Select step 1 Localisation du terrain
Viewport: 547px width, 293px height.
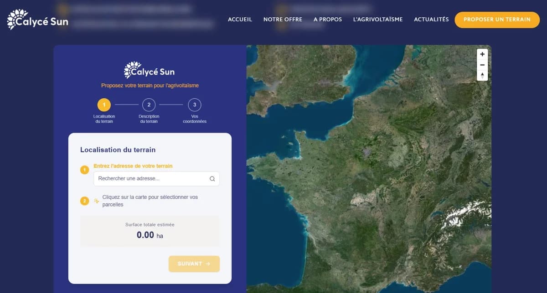[x=104, y=111]
